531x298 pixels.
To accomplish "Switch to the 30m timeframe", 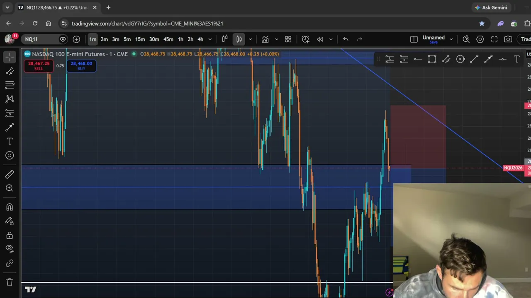I will tap(154, 39).
